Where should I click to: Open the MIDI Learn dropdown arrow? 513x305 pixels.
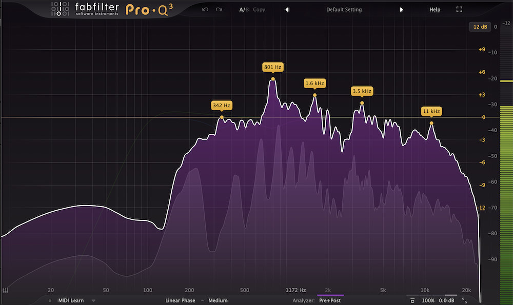coord(93,301)
